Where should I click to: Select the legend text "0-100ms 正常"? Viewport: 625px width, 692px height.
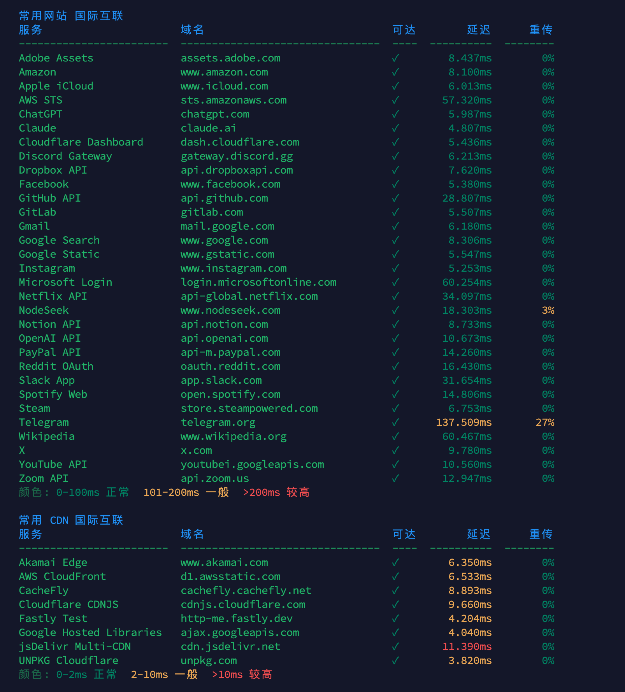(x=93, y=492)
